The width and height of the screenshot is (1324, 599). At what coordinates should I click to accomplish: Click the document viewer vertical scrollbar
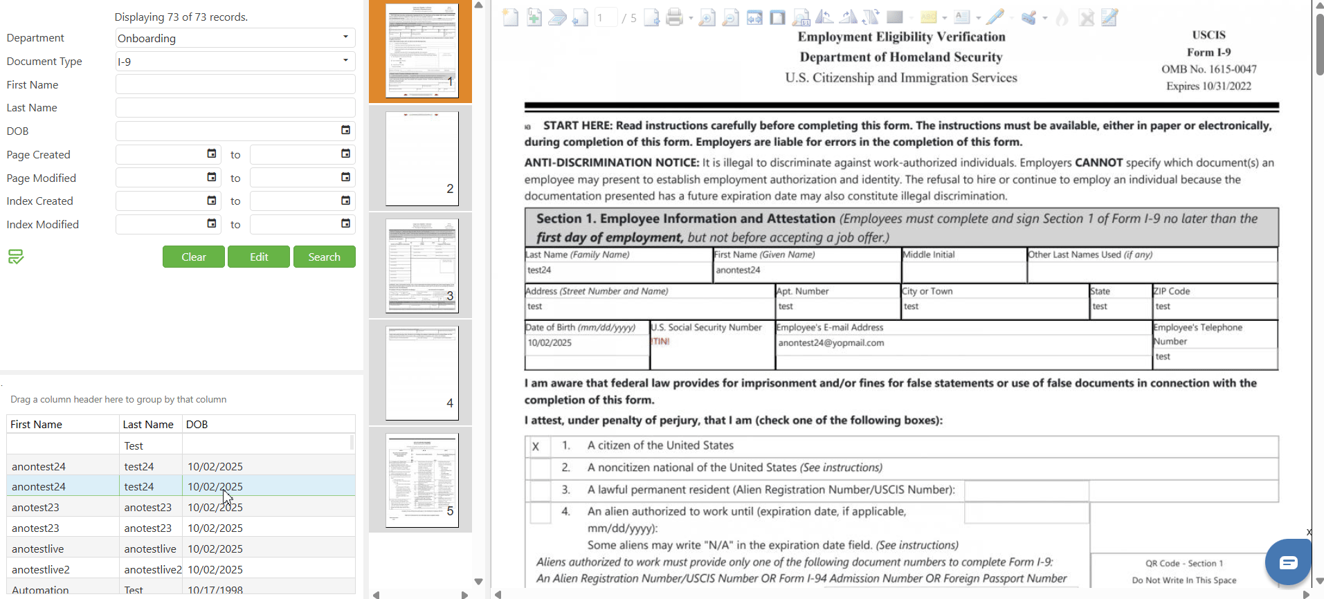point(1319,44)
